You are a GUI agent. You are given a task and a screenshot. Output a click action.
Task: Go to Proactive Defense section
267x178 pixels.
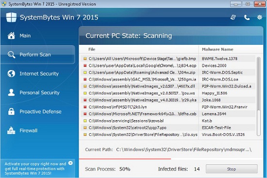(x=40, y=111)
